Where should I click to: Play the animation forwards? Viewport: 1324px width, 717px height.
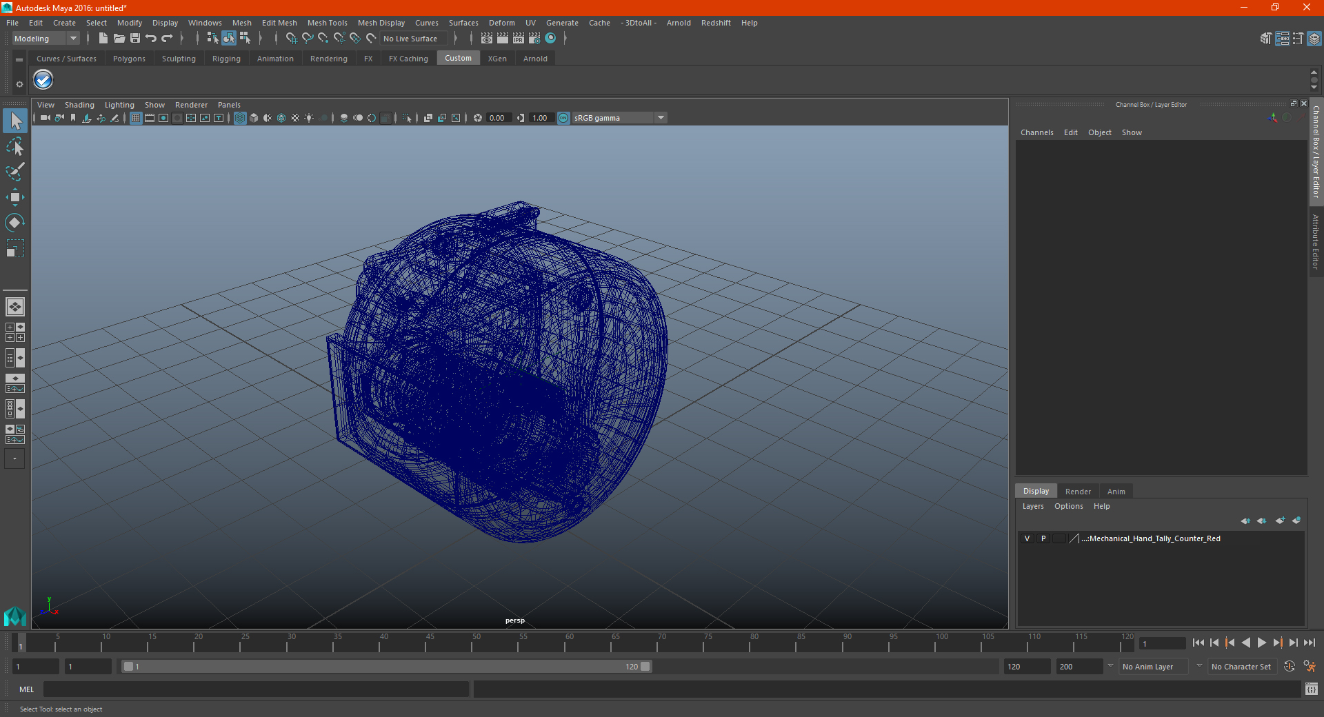[x=1261, y=643]
